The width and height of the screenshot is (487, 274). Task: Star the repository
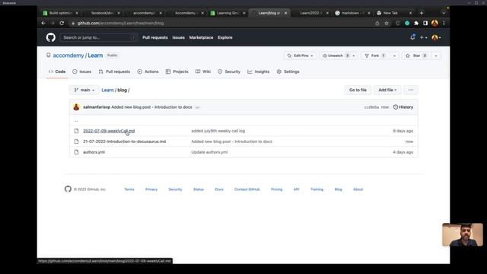click(416, 56)
